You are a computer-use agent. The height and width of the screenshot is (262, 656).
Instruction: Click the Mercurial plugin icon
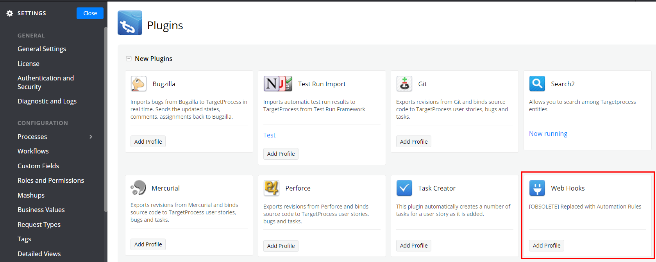(x=138, y=188)
